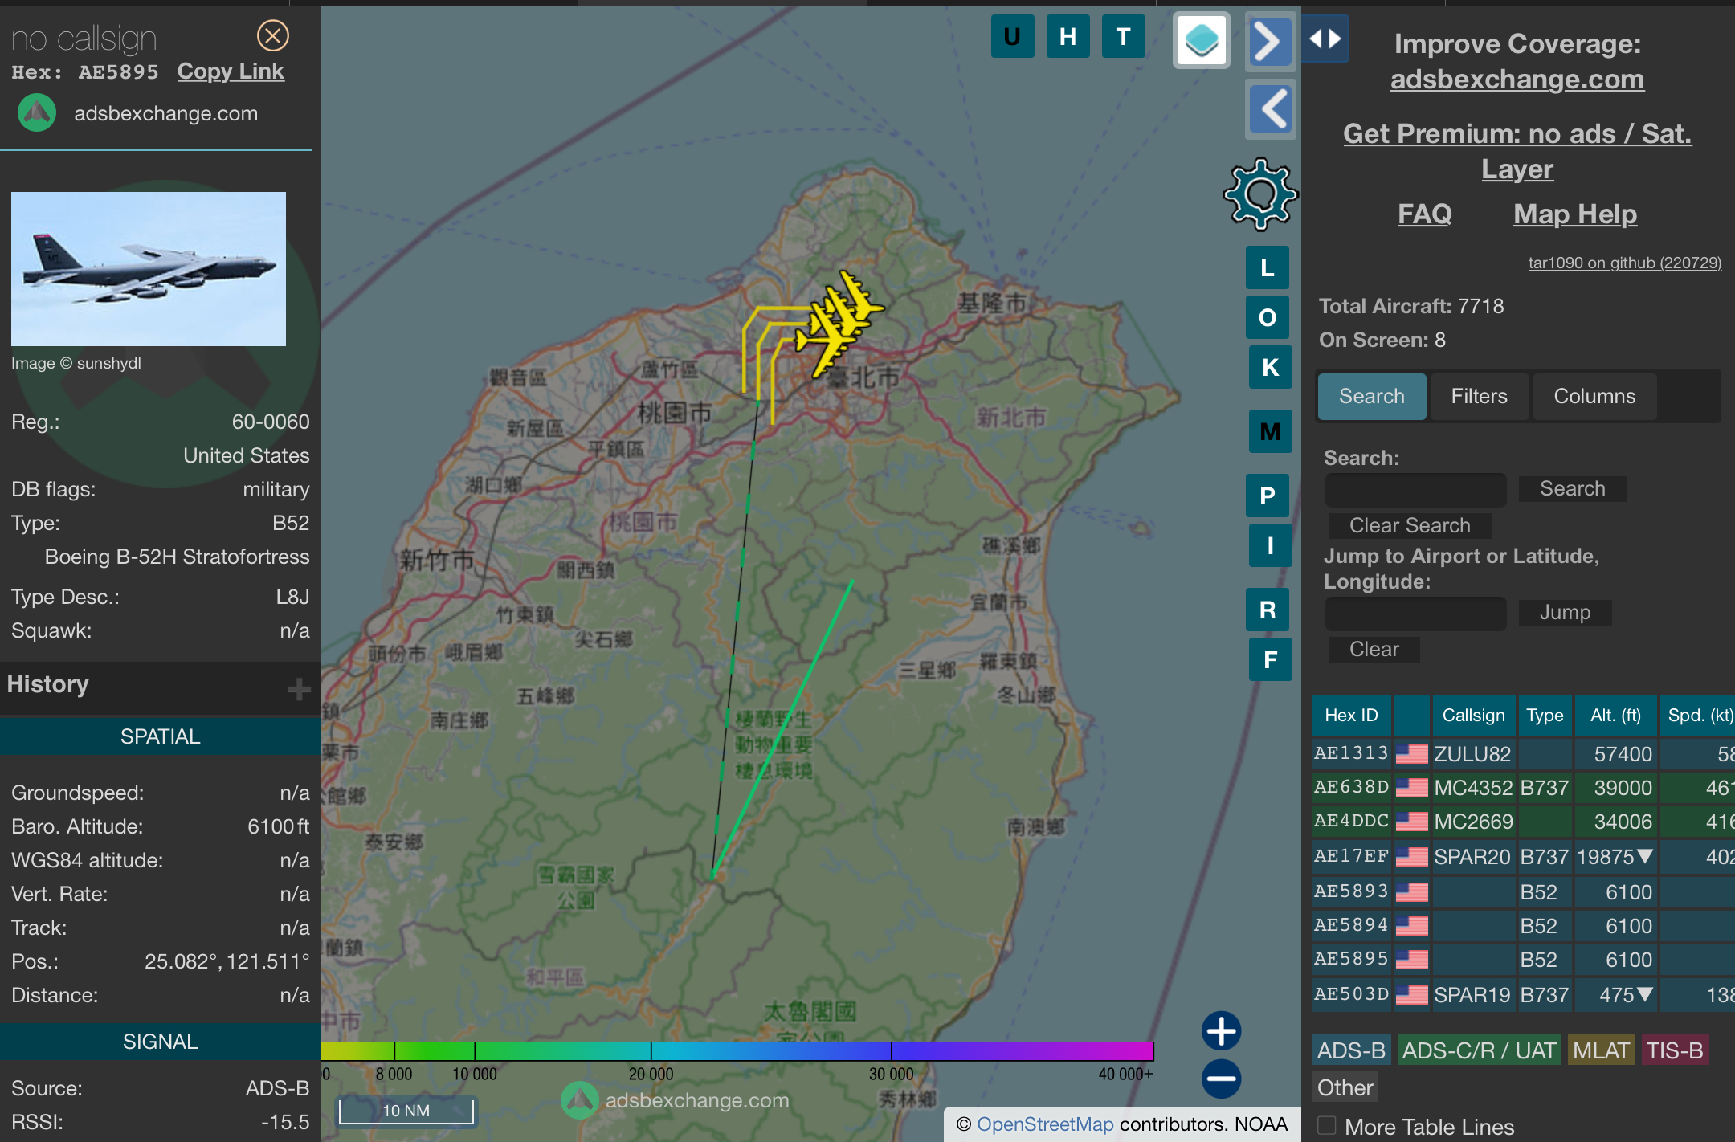
Task: Select the AE5895 B52 row
Action: pyautogui.click(x=1524, y=960)
